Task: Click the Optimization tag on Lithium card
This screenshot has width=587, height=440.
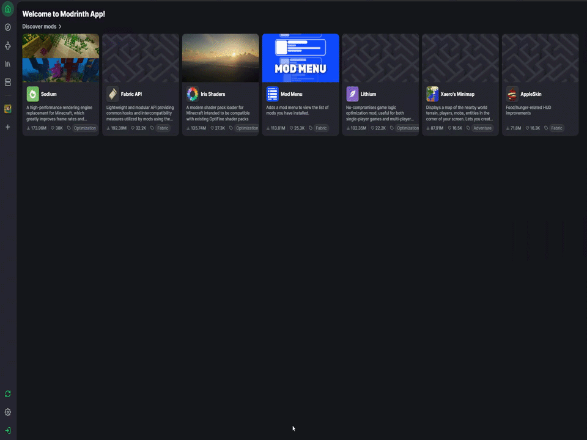Action: pyautogui.click(x=408, y=128)
